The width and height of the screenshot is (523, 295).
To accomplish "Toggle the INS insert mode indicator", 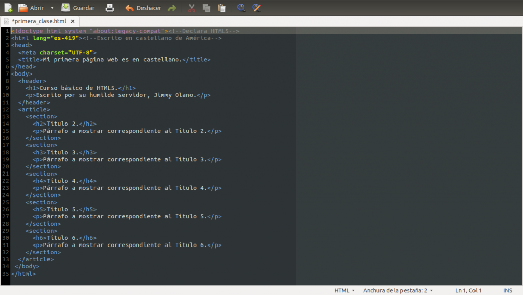I will coord(507,290).
